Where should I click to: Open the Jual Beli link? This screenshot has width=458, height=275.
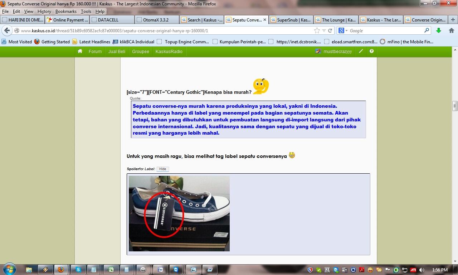click(117, 51)
